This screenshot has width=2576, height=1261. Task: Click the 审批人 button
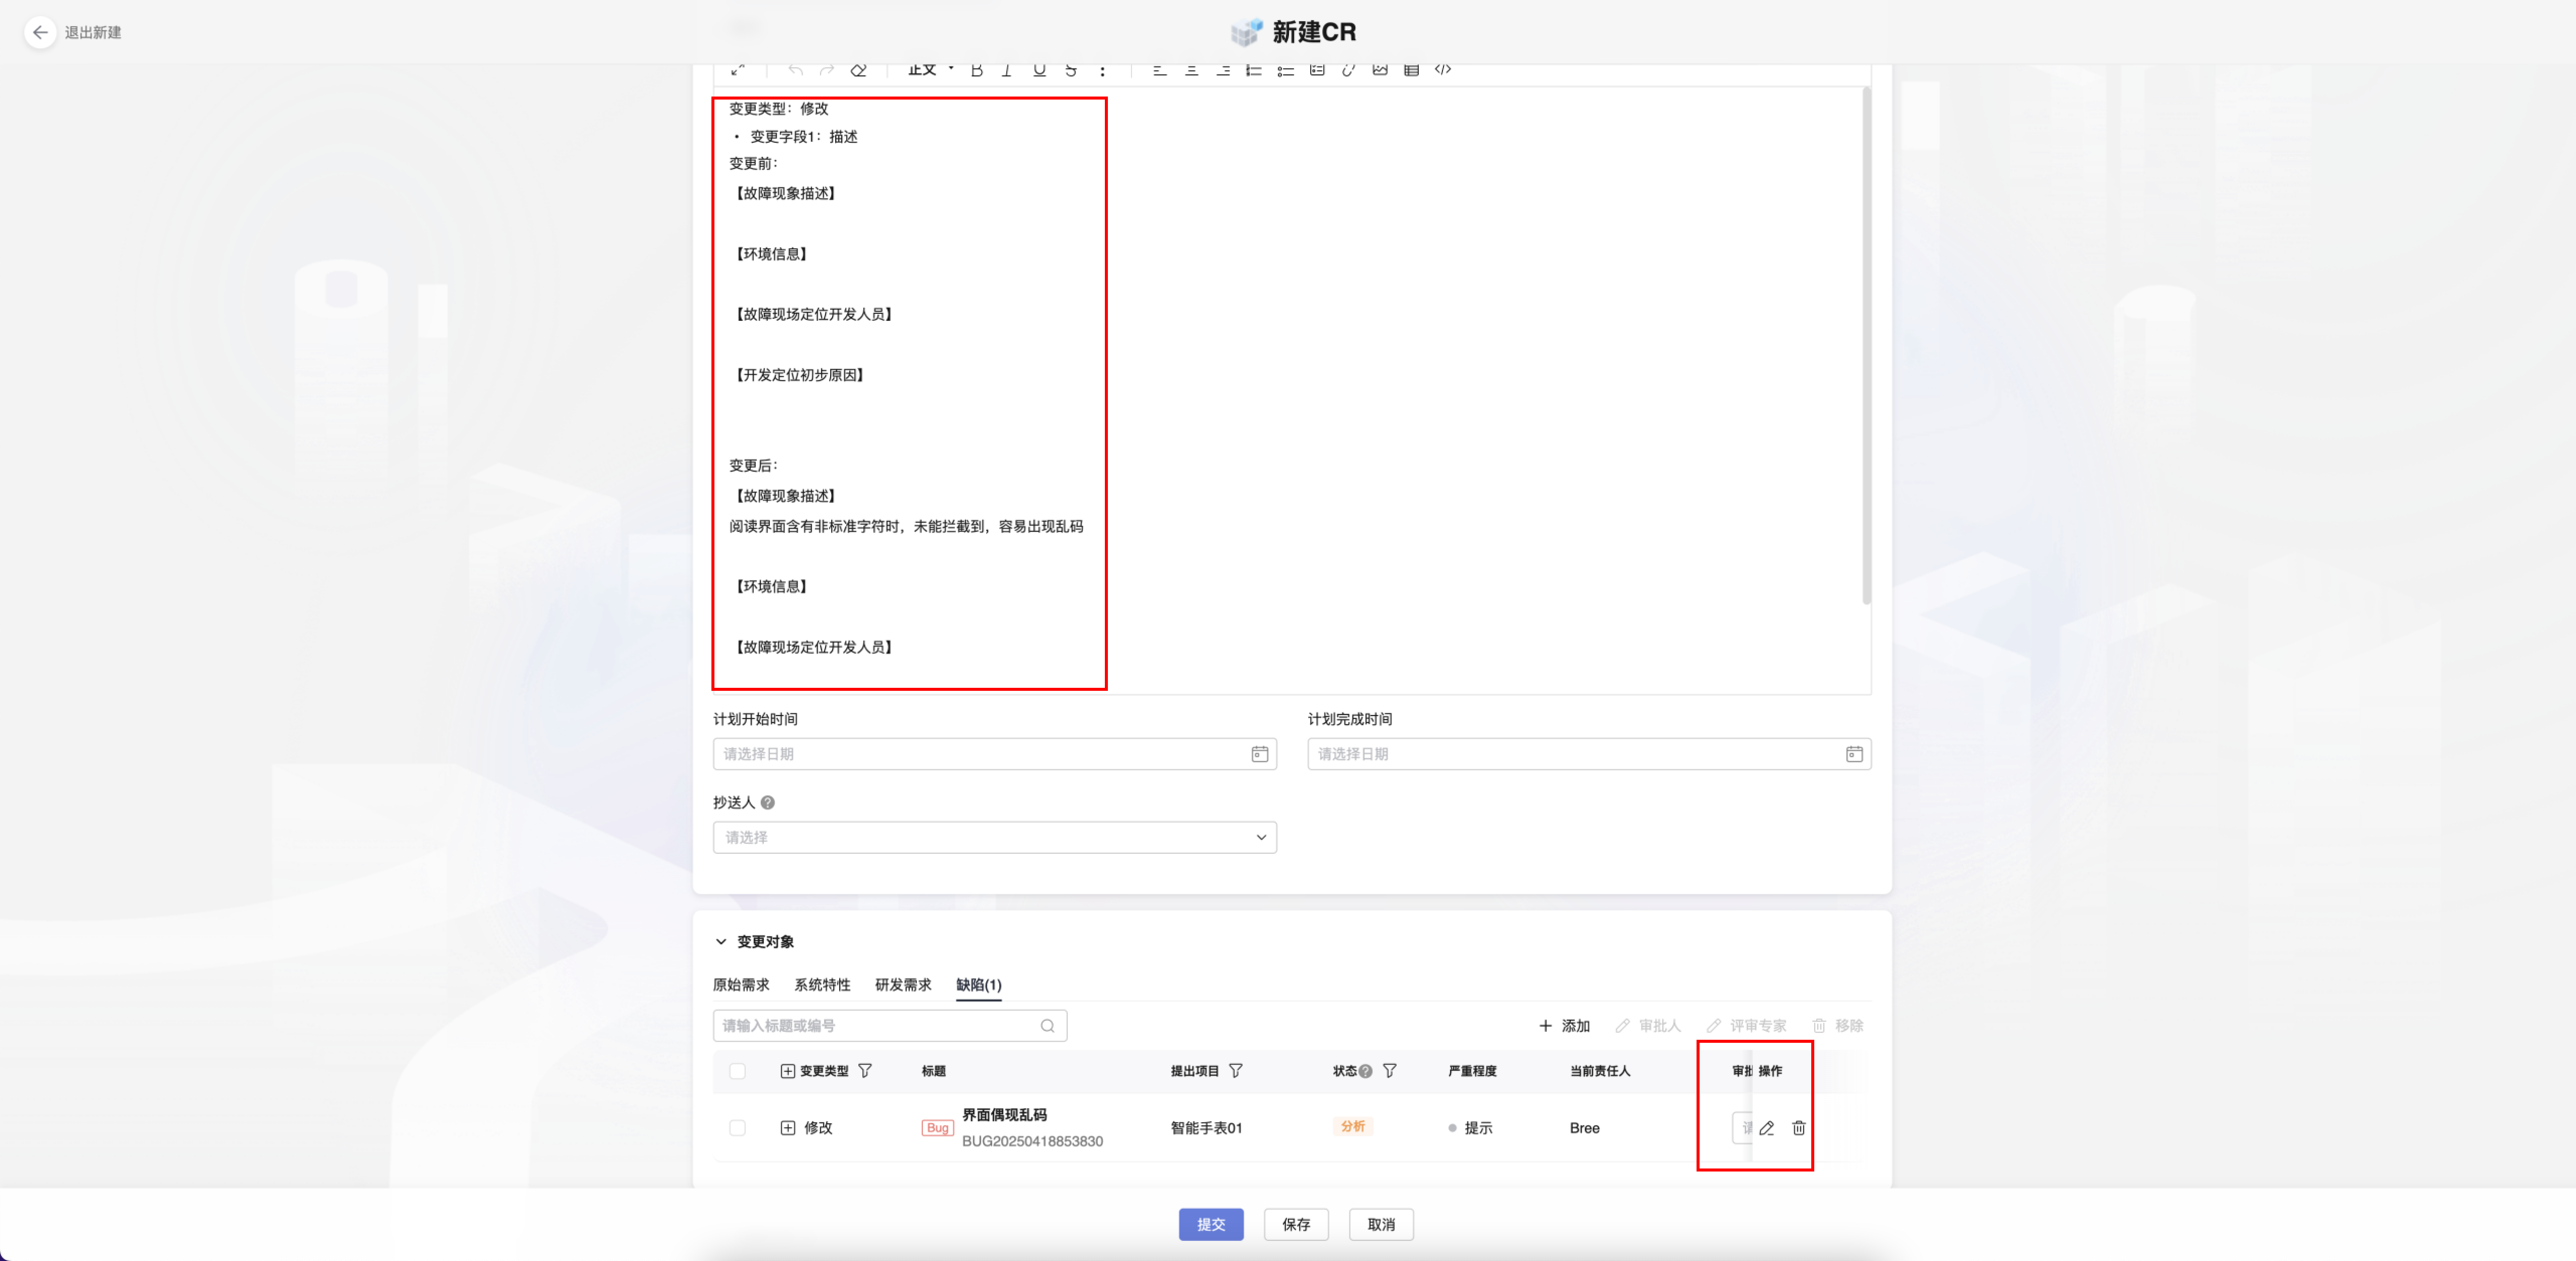click(x=1648, y=1026)
